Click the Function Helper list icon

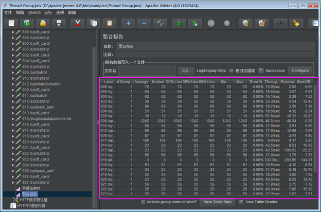(314, 23)
